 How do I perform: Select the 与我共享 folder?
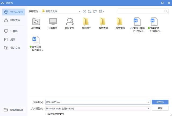pyautogui.click(x=36, y=24)
